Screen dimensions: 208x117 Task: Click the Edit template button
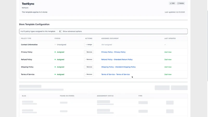(x=172, y=3)
